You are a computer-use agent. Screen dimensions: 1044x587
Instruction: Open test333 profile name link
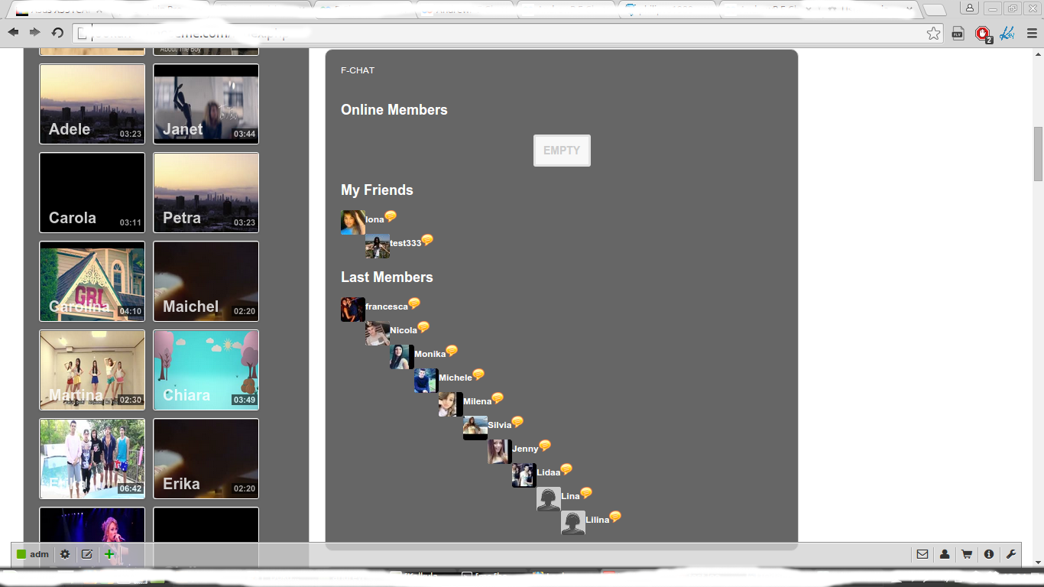(x=406, y=243)
